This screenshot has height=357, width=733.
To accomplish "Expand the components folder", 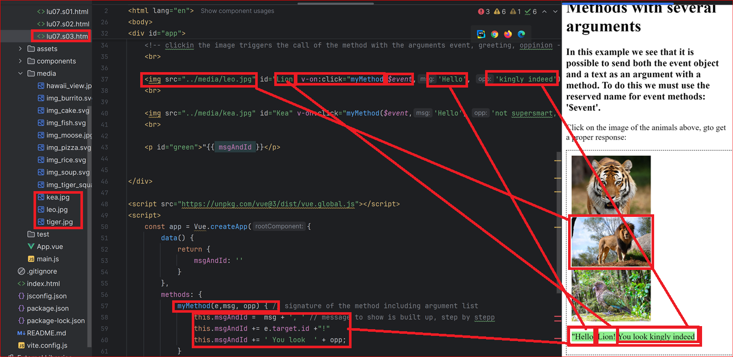I will coord(20,61).
